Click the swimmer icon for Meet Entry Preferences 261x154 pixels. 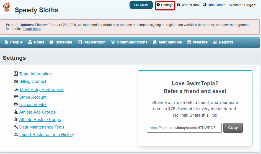pyautogui.click(x=16, y=90)
